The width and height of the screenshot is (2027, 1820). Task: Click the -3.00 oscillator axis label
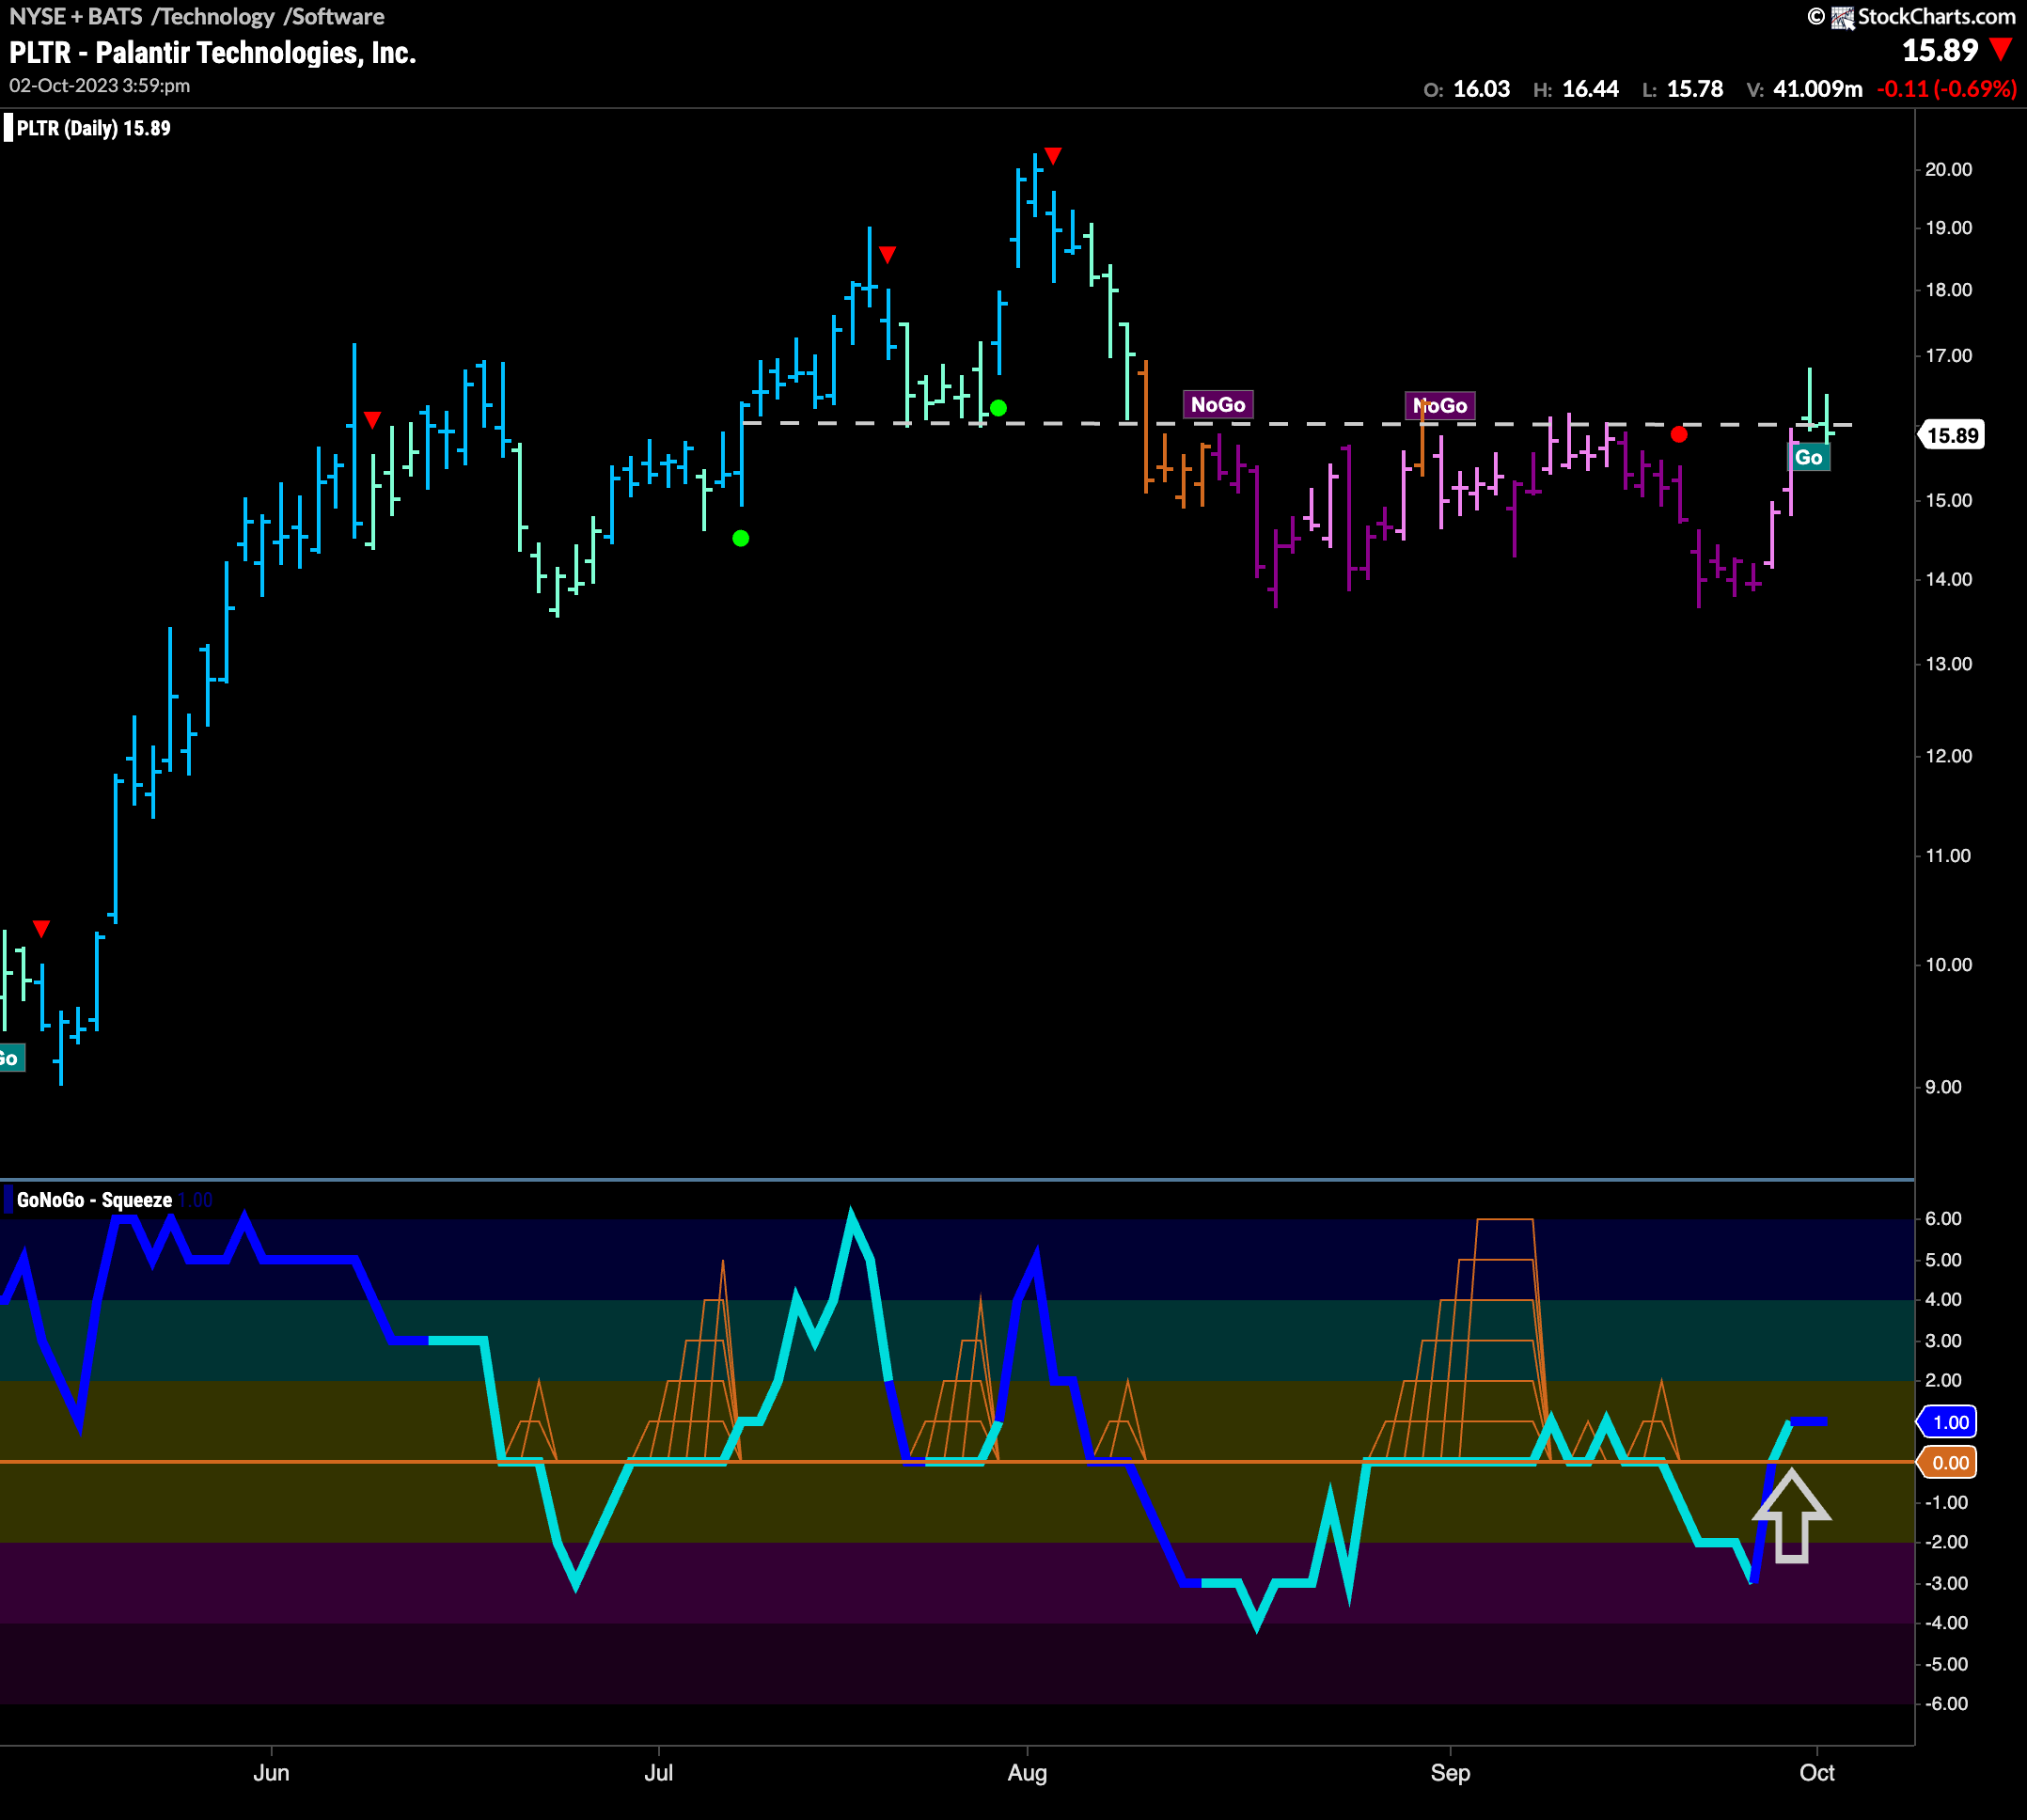point(1946,1583)
